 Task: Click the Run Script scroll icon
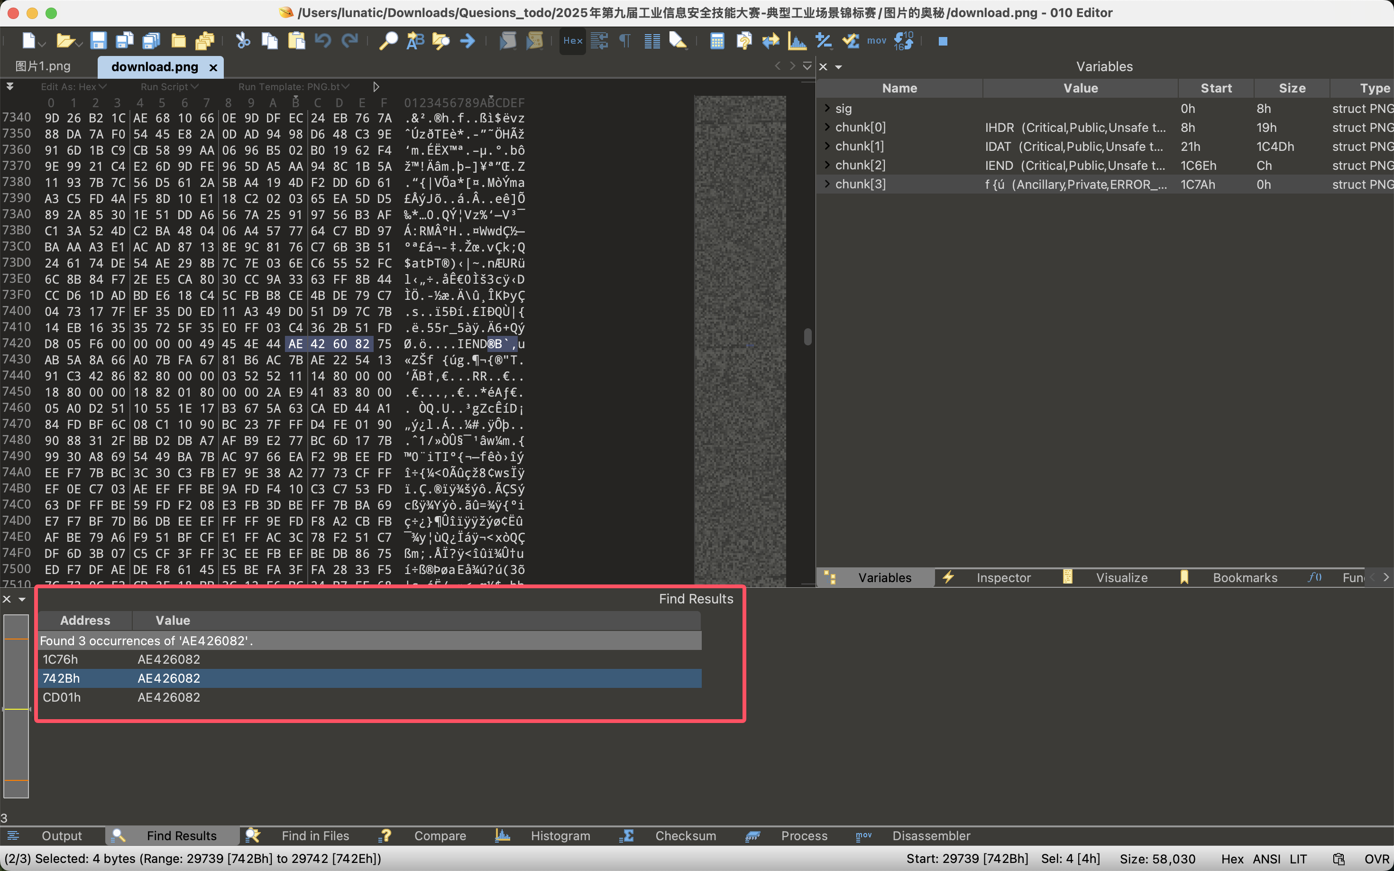click(508, 40)
